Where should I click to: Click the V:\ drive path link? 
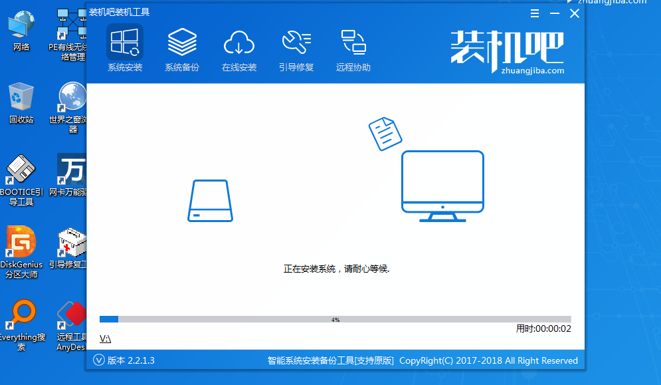coord(105,338)
